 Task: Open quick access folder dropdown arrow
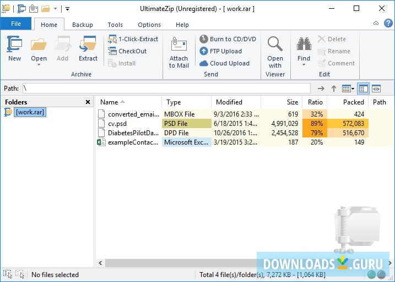[55, 9]
